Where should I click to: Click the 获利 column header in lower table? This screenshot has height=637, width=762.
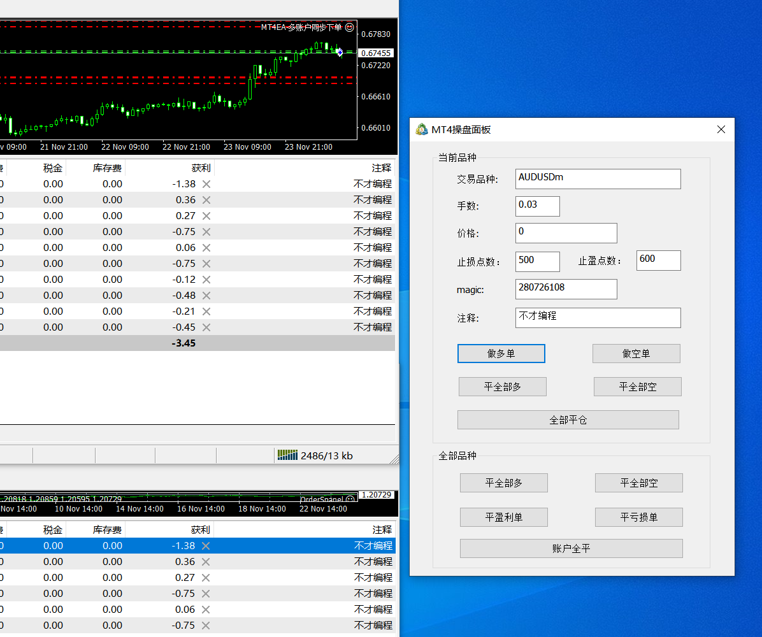click(x=201, y=529)
